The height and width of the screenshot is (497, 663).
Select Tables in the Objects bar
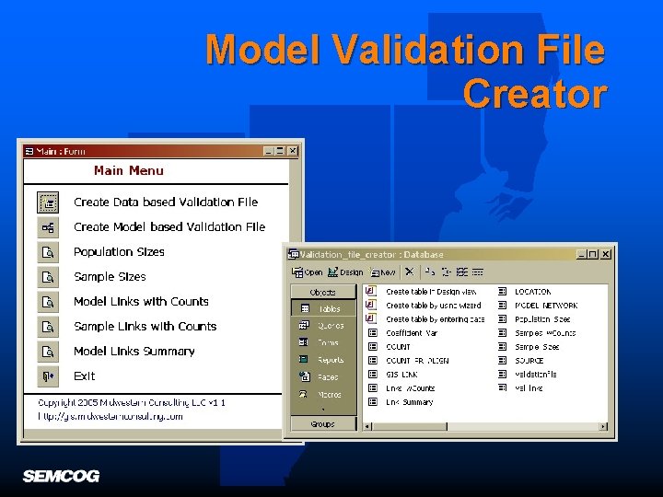323,308
